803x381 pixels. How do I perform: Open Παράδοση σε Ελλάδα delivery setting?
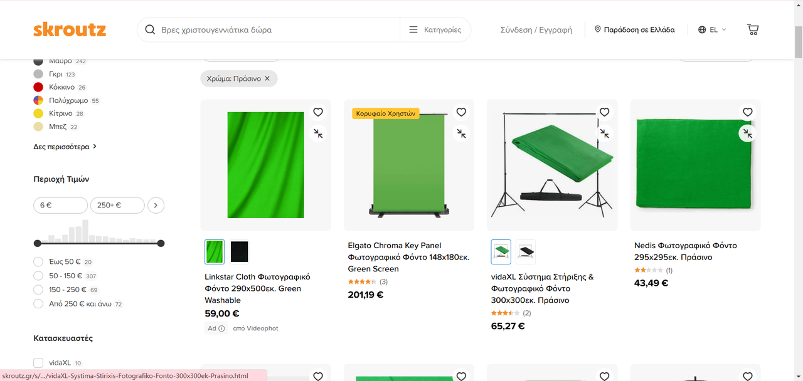pos(634,29)
